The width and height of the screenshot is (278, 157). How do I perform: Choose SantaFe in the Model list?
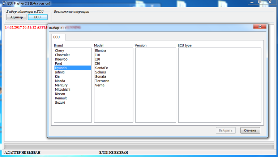coord(114,68)
